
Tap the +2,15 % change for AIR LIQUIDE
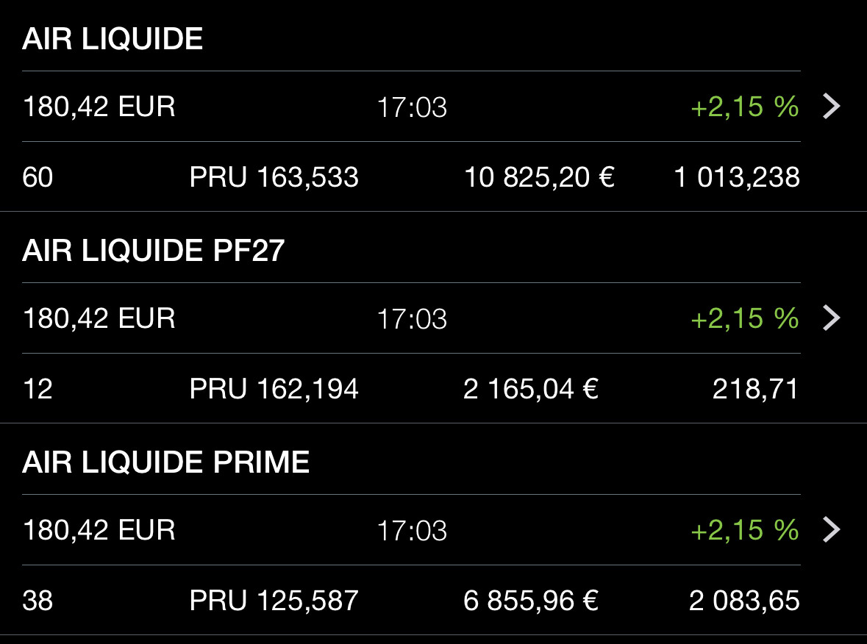(744, 106)
